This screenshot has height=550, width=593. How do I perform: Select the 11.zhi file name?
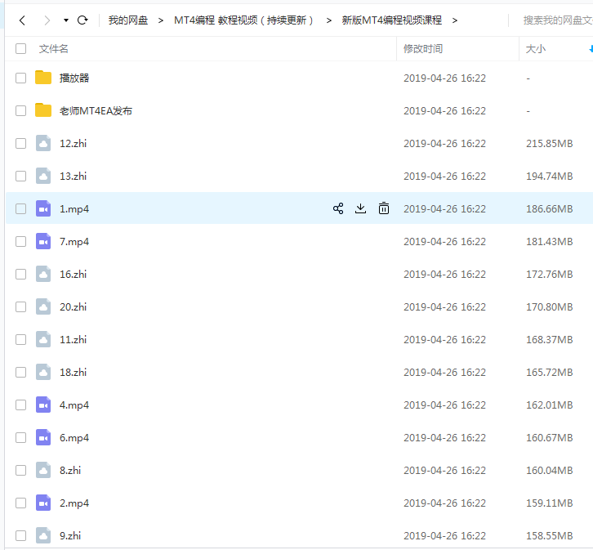73,340
